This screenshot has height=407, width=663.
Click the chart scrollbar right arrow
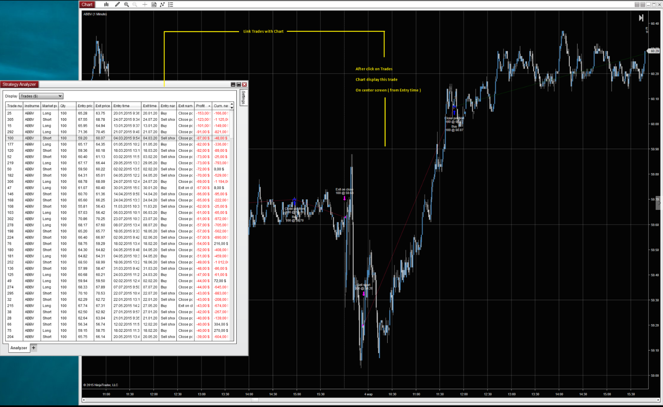coord(658,400)
